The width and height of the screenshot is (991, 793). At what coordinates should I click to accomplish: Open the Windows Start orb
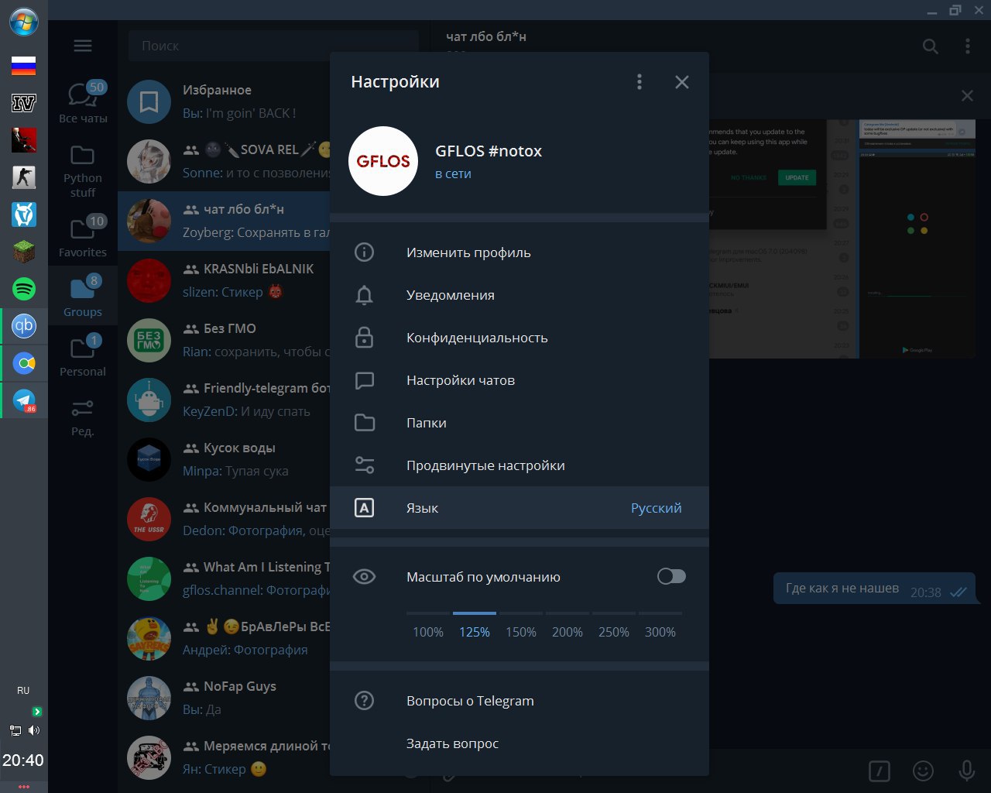(x=24, y=22)
